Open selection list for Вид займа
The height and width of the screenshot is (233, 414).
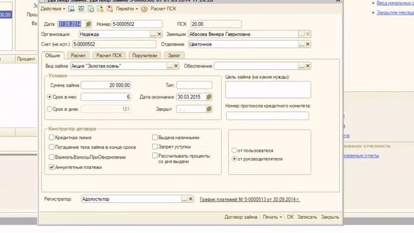tap(169, 66)
